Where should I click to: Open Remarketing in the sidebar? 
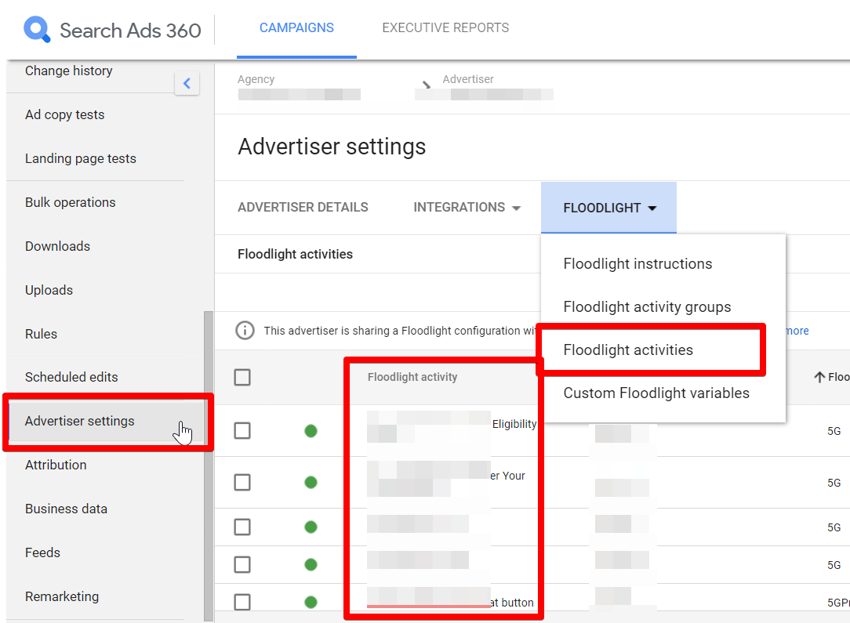[x=62, y=596]
